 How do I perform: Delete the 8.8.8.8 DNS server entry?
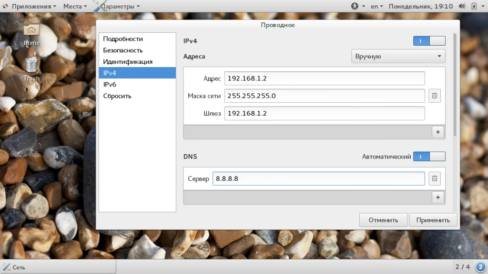(x=434, y=179)
